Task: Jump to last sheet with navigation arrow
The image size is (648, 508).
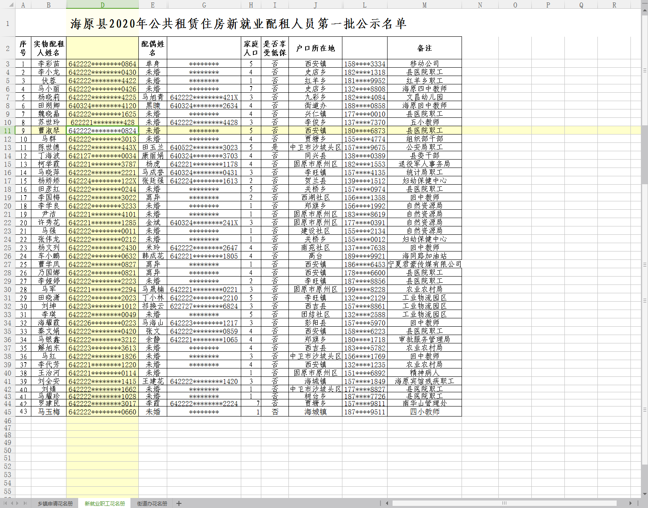Action: [x=25, y=503]
